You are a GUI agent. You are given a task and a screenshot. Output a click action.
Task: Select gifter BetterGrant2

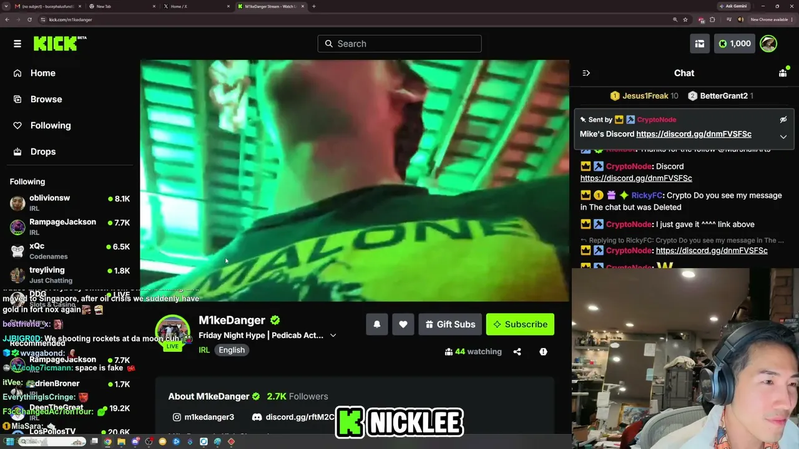[x=720, y=96]
